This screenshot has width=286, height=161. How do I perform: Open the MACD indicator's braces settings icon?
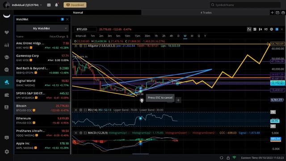85,133
